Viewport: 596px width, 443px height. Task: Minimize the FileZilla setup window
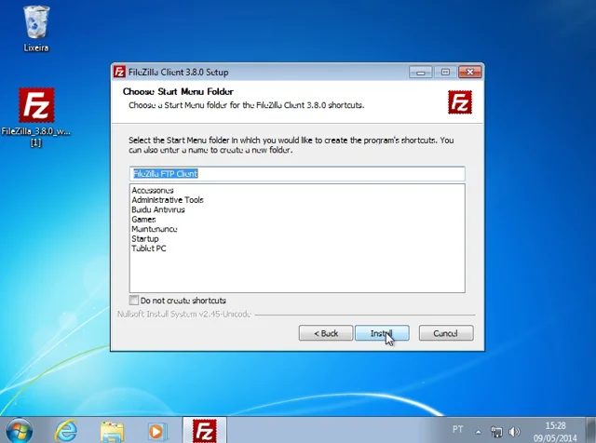click(420, 72)
